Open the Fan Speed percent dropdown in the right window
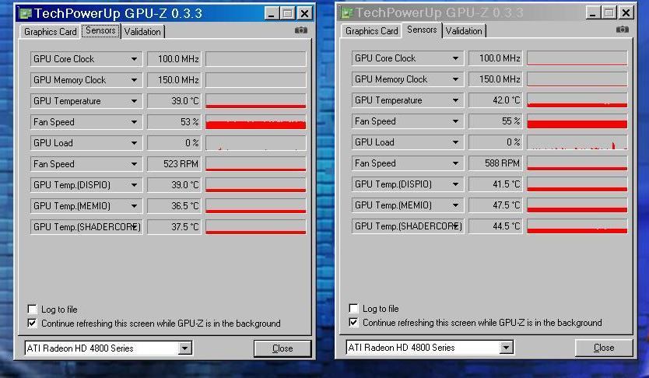Screen dimensions: 649x378 (x=455, y=121)
